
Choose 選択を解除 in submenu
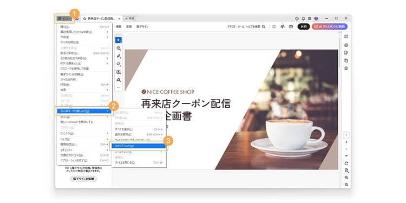pyautogui.click(x=139, y=134)
